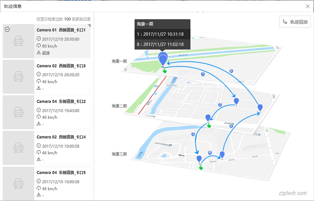Click the route step 4 marker
This screenshot has height=201, width=314.
coord(210,153)
